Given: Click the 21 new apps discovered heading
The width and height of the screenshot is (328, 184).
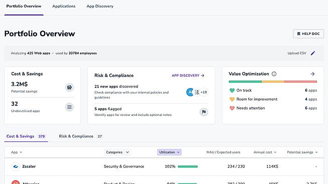Looking at the screenshot, I should pos(116,86).
